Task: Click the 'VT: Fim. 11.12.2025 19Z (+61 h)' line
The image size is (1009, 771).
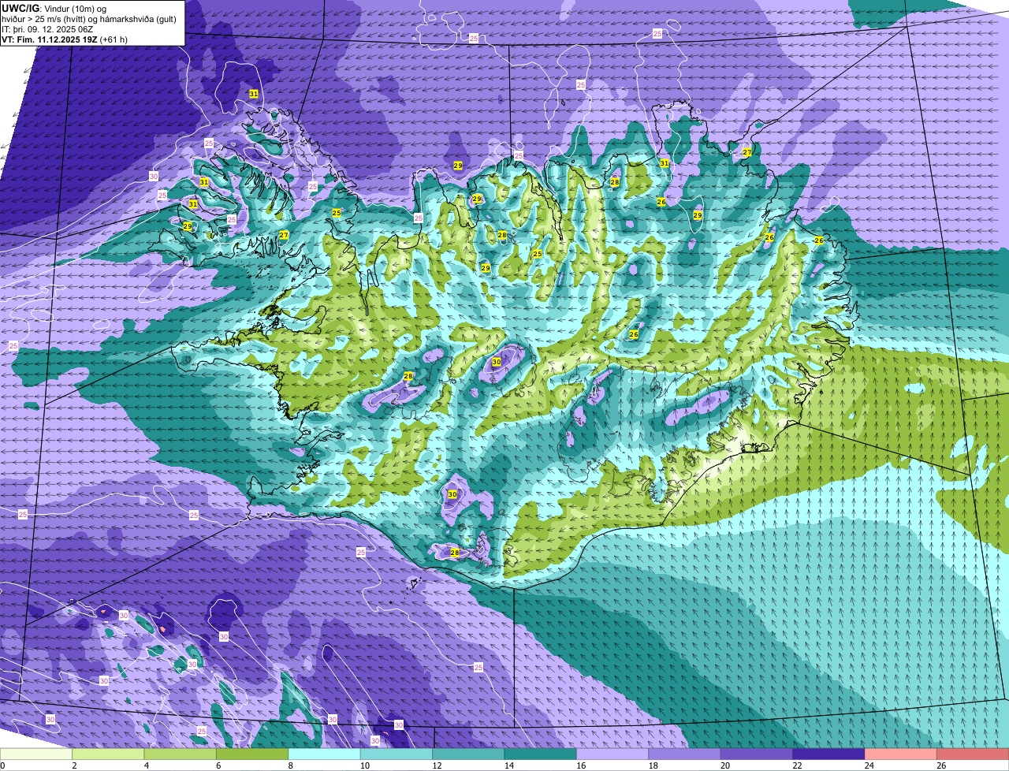Action: click(65, 39)
